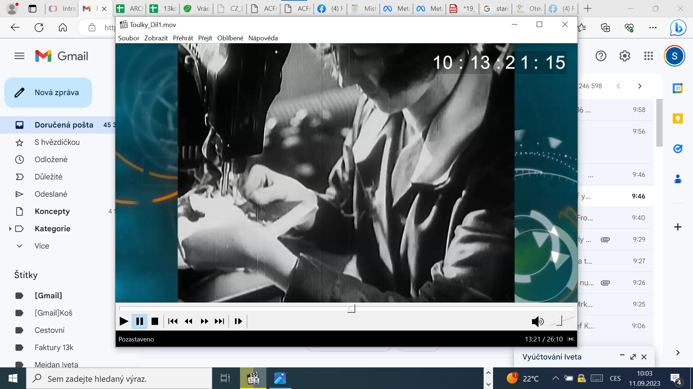Open the Přehrát menu
Screen dimensions: 693x389
tap(183, 38)
